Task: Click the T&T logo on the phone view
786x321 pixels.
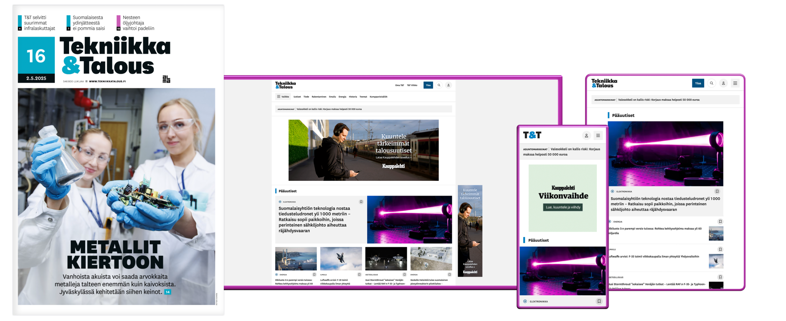Action: coord(532,135)
